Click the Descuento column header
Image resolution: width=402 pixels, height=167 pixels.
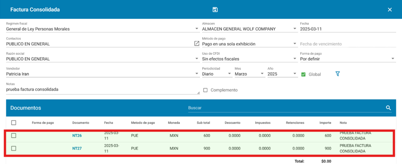click(x=232, y=123)
